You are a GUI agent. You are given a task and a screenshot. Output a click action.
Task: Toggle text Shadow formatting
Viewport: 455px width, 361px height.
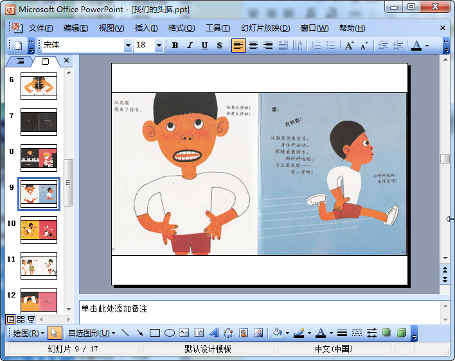219,46
